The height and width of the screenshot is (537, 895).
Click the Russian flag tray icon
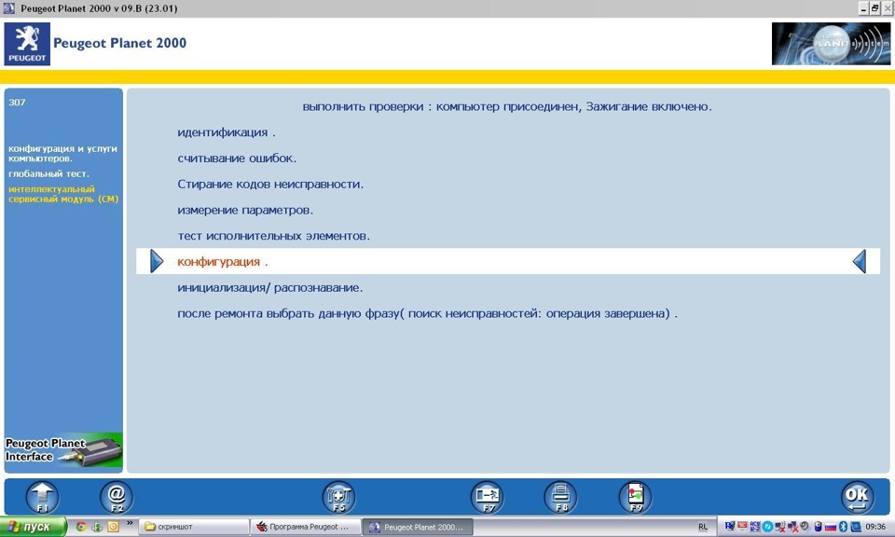tap(830, 527)
